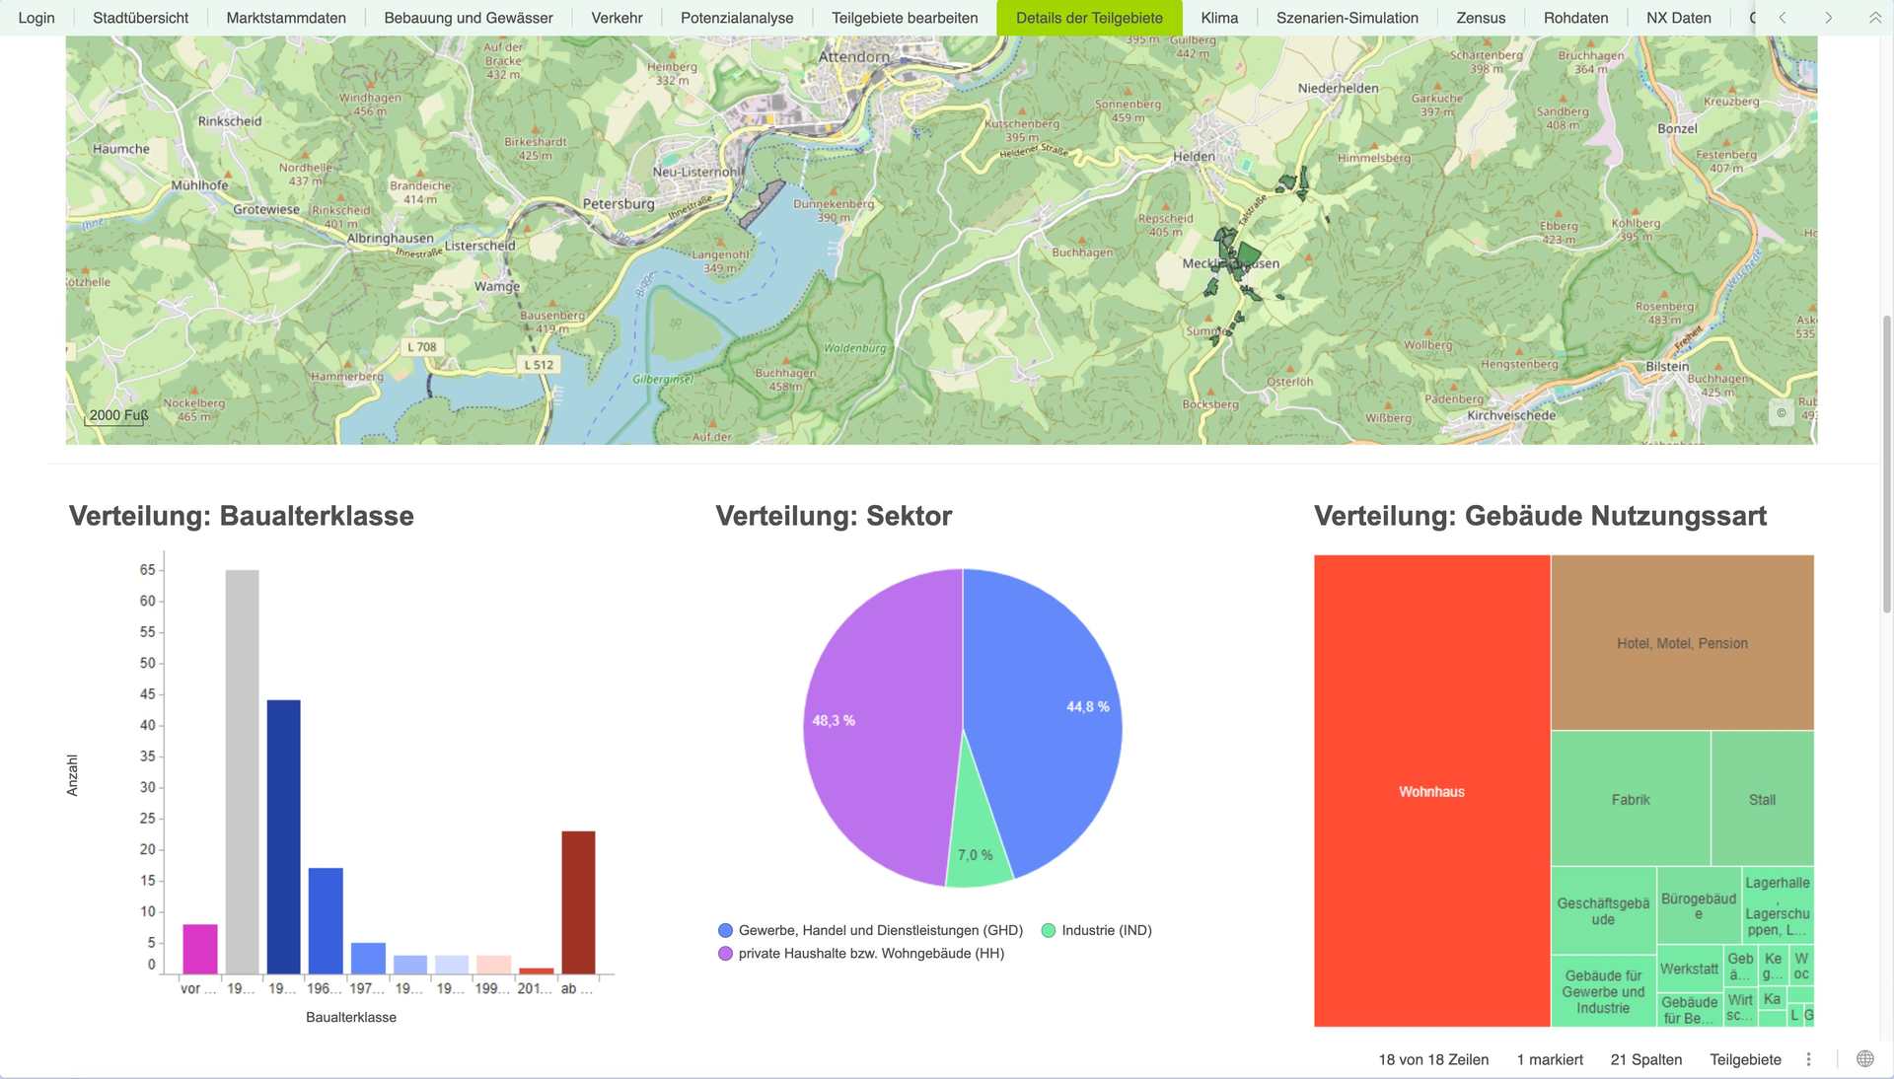
Task: Go to the Potenzialanalyse tab
Action: click(737, 18)
